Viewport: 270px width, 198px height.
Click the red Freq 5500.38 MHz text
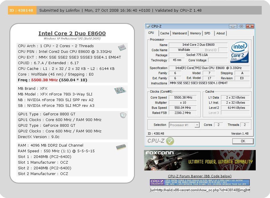click(x=44, y=80)
